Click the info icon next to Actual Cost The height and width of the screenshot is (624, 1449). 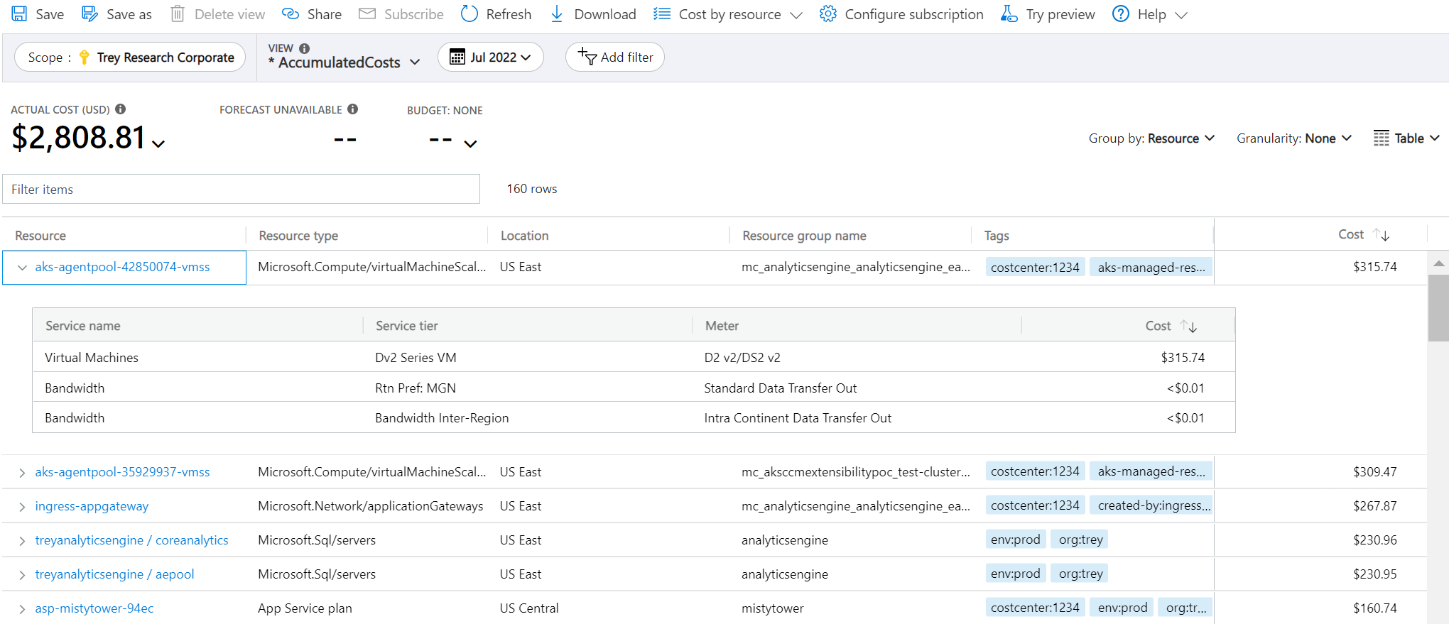[x=121, y=109]
